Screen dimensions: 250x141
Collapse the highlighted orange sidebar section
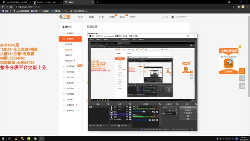click(x=79, y=39)
